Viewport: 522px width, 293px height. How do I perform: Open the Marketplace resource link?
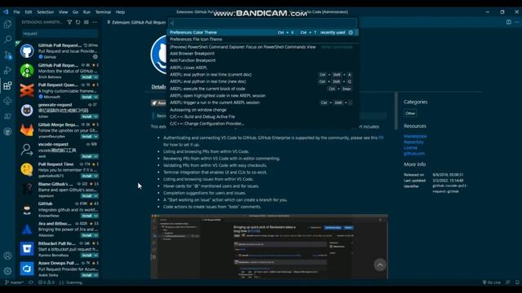tap(415, 136)
